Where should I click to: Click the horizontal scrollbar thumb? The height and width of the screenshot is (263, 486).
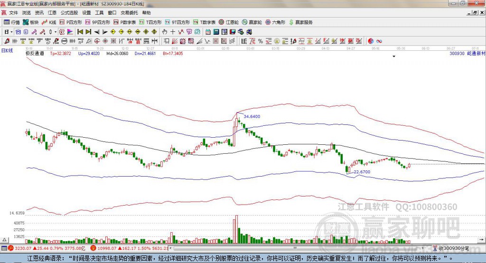coord(295,248)
